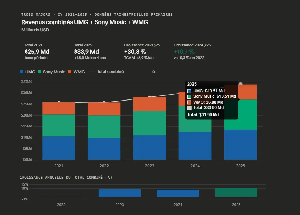300x215 pixels.
Task: Click the 2024 UMG blue bar segment
Action: click(195, 145)
